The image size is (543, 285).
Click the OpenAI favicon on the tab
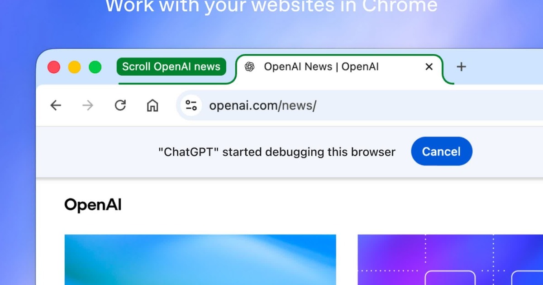pyautogui.click(x=249, y=67)
